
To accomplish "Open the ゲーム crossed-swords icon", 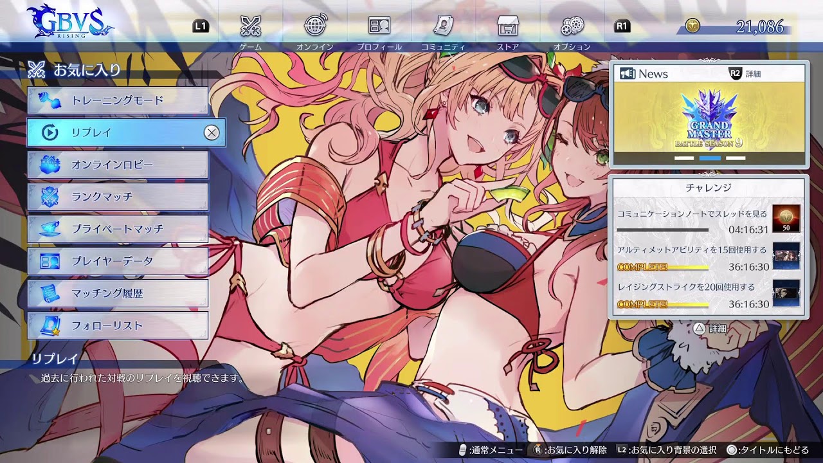I will pos(250,26).
